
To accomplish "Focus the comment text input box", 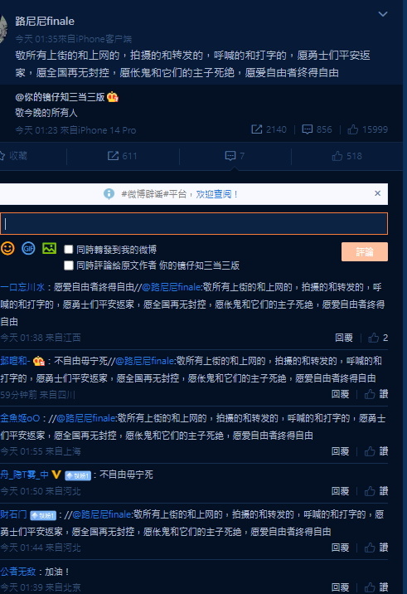I will pos(193,223).
